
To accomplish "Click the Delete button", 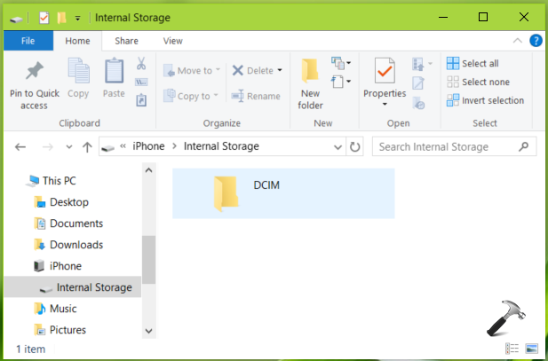I will click(x=253, y=70).
